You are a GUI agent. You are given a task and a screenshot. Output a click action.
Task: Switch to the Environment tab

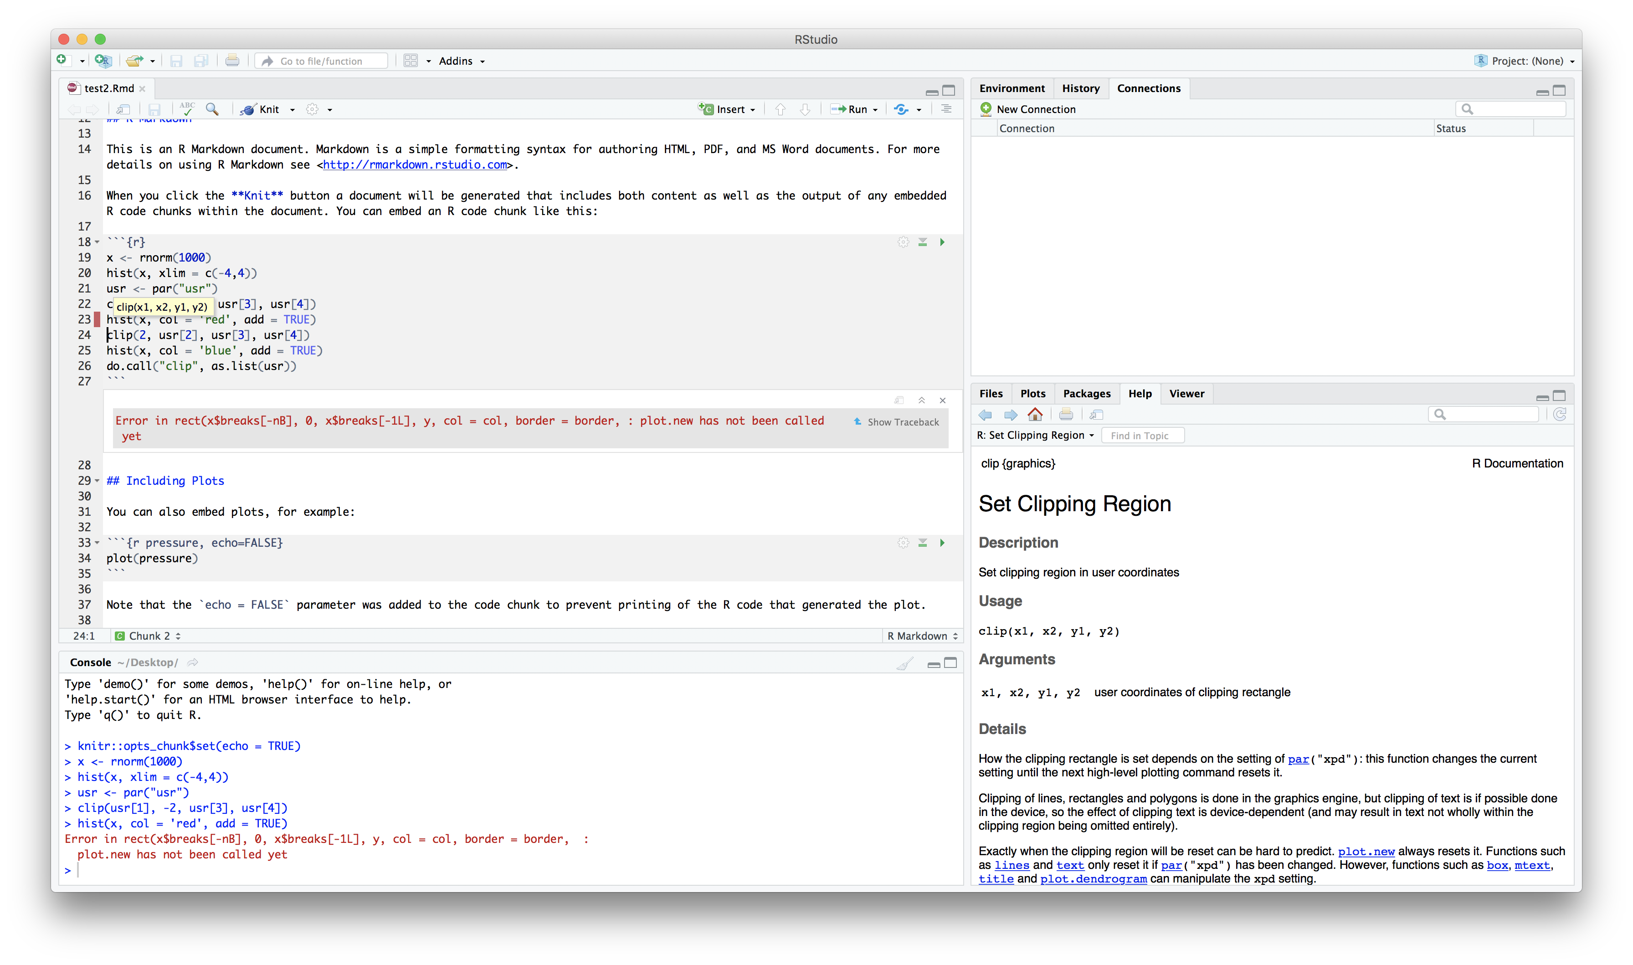[1012, 88]
